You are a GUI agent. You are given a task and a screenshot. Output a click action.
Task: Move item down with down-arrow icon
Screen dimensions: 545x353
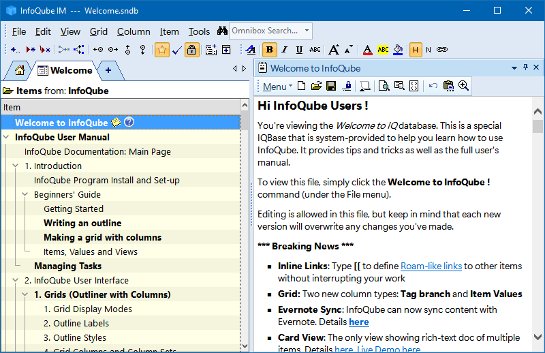pyautogui.click(x=142, y=50)
